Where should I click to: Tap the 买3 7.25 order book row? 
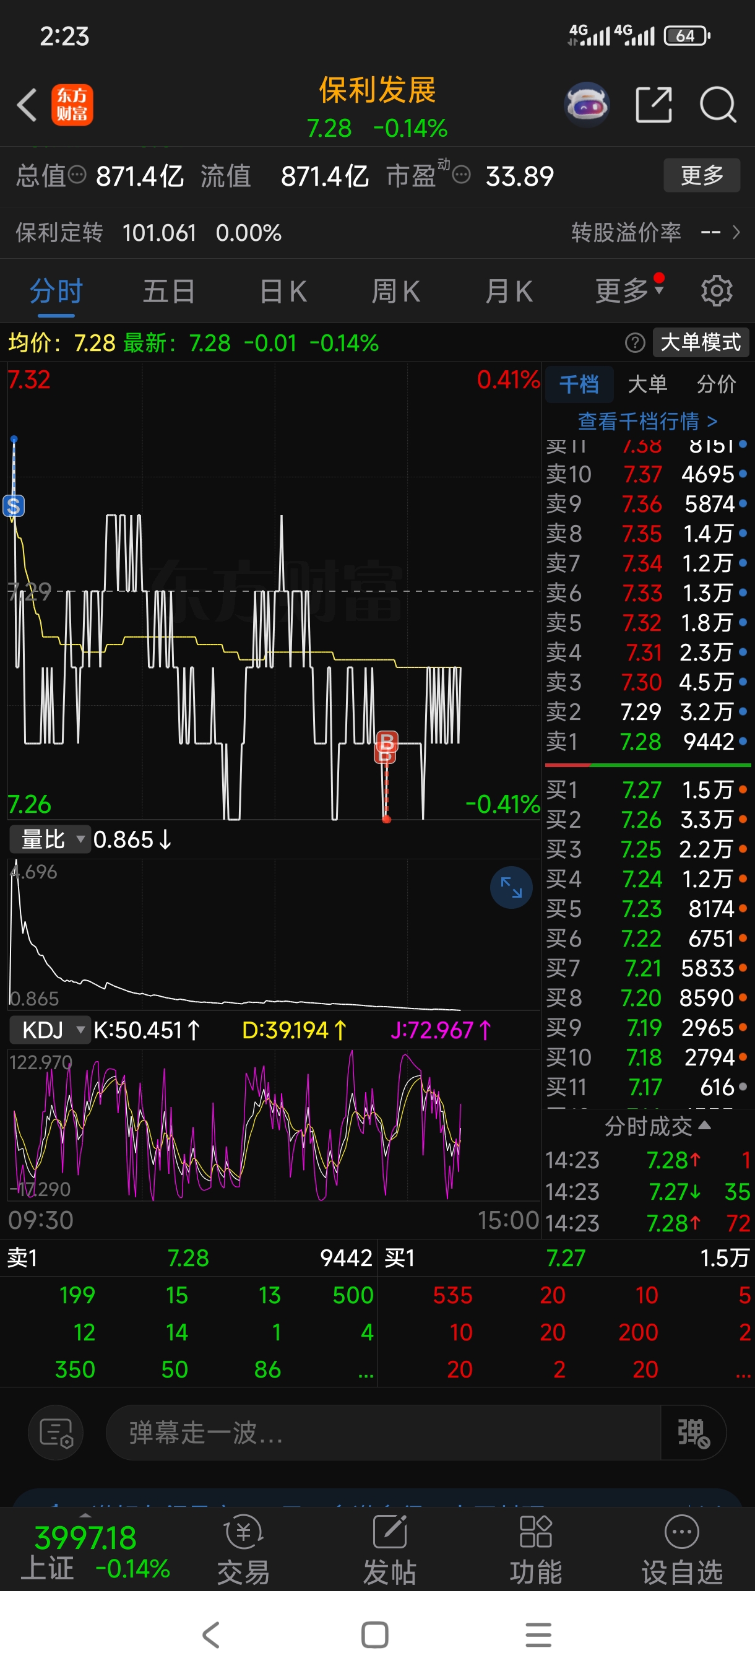647,849
